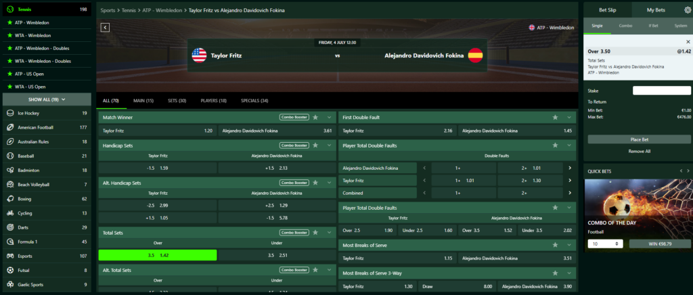Expand the SHOW ALL (19) tennis leagues
The width and height of the screenshot is (693, 295).
(47, 99)
